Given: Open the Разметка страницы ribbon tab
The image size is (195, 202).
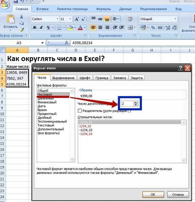Looking at the screenshot, I should point(72,9).
